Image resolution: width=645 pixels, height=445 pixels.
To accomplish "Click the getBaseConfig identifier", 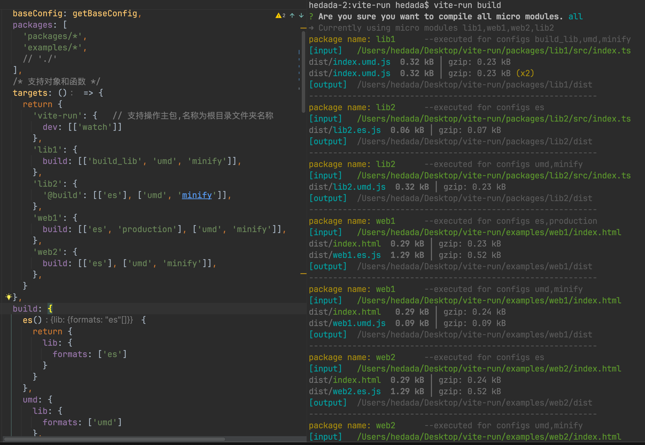I will [x=105, y=14].
